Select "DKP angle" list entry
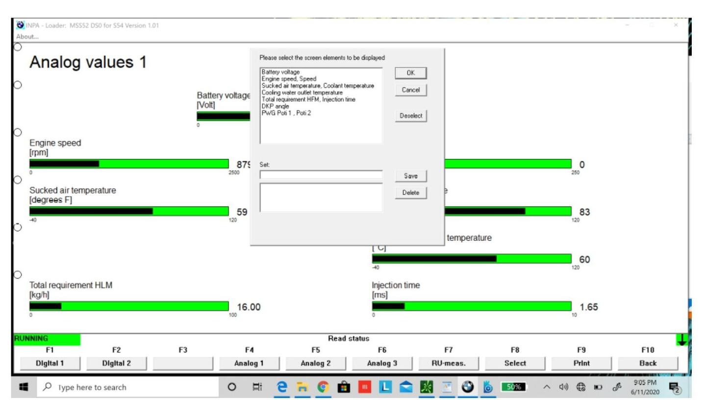 click(x=276, y=106)
